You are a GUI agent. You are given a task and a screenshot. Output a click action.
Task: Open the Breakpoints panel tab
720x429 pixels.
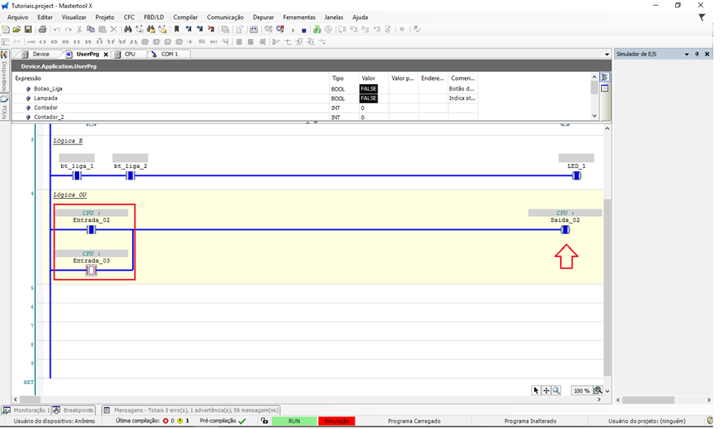point(77,410)
